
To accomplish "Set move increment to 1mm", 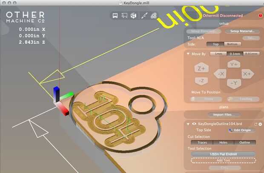I will (218, 54).
